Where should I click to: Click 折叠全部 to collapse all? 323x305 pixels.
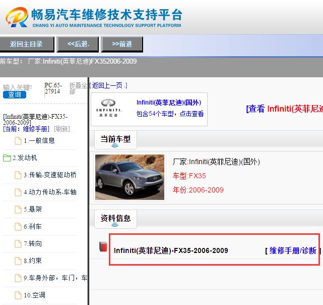pyautogui.click(x=78, y=88)
